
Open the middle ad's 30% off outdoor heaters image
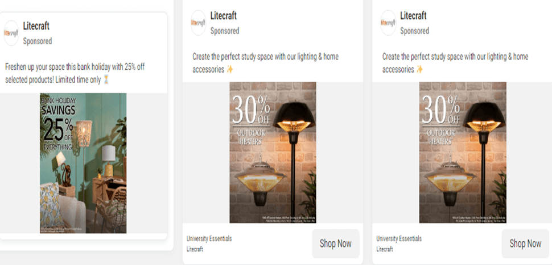273,152
